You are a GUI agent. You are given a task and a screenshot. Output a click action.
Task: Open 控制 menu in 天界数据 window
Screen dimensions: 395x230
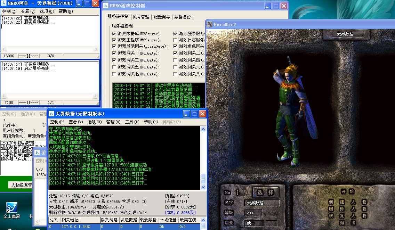click(57, 122)
